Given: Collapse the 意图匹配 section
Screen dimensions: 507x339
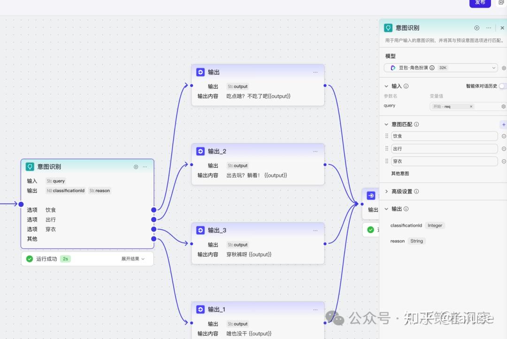Looking at the screenshot, I should coord(386,124).
